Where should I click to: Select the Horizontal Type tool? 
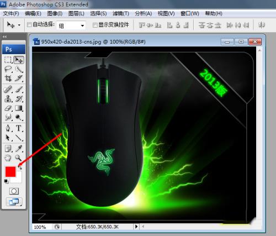point(19,128)
